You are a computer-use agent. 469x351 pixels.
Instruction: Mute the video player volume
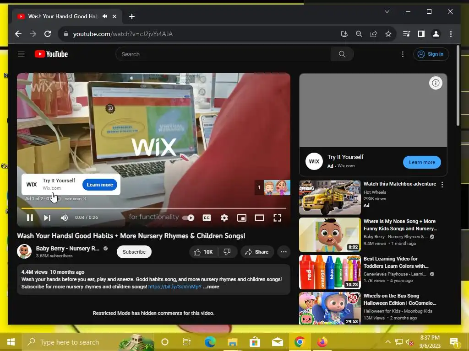click(64, 218)
